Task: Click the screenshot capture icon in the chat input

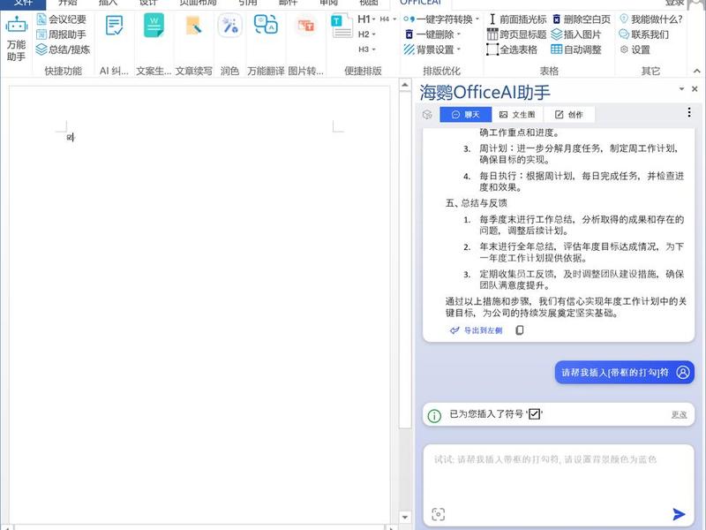Action: [438, 514]
